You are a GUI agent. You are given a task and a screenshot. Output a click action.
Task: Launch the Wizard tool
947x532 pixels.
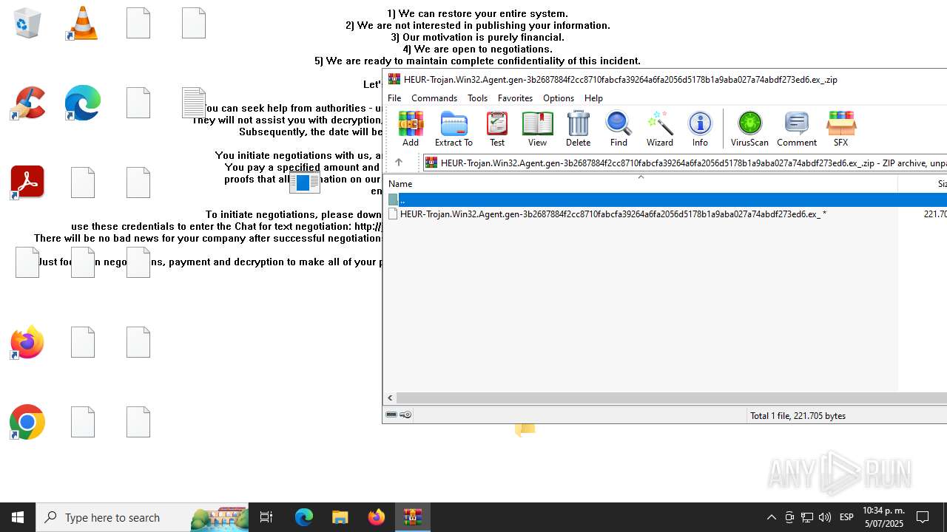[659, 129]
